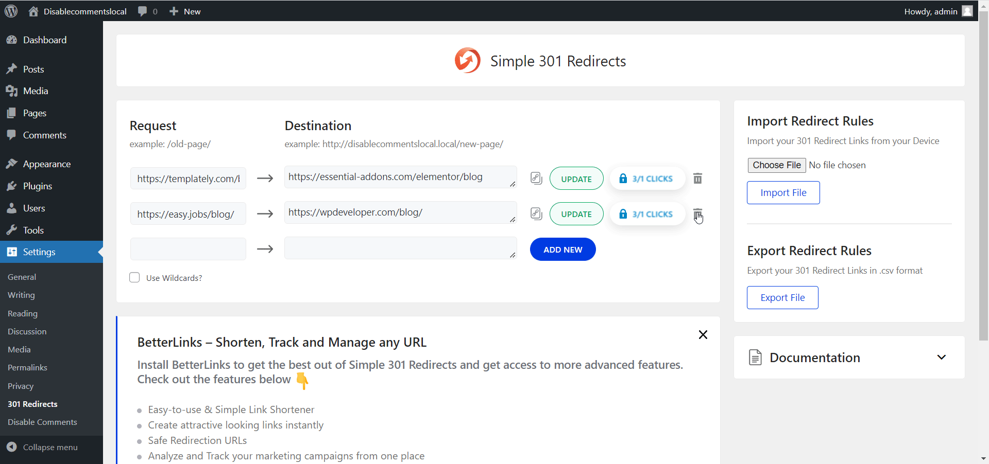Focus the empty new request field
The height and width of the screenshot is (464, 989).
tap(188, 249)
